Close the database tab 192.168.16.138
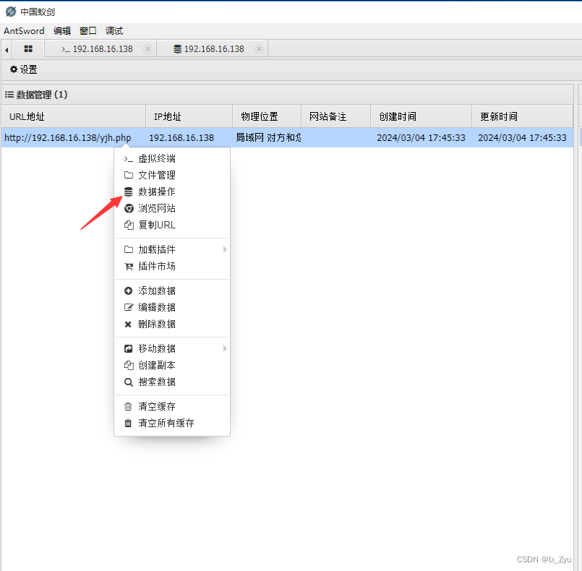582x571 pixels. (x=259, y=49)
